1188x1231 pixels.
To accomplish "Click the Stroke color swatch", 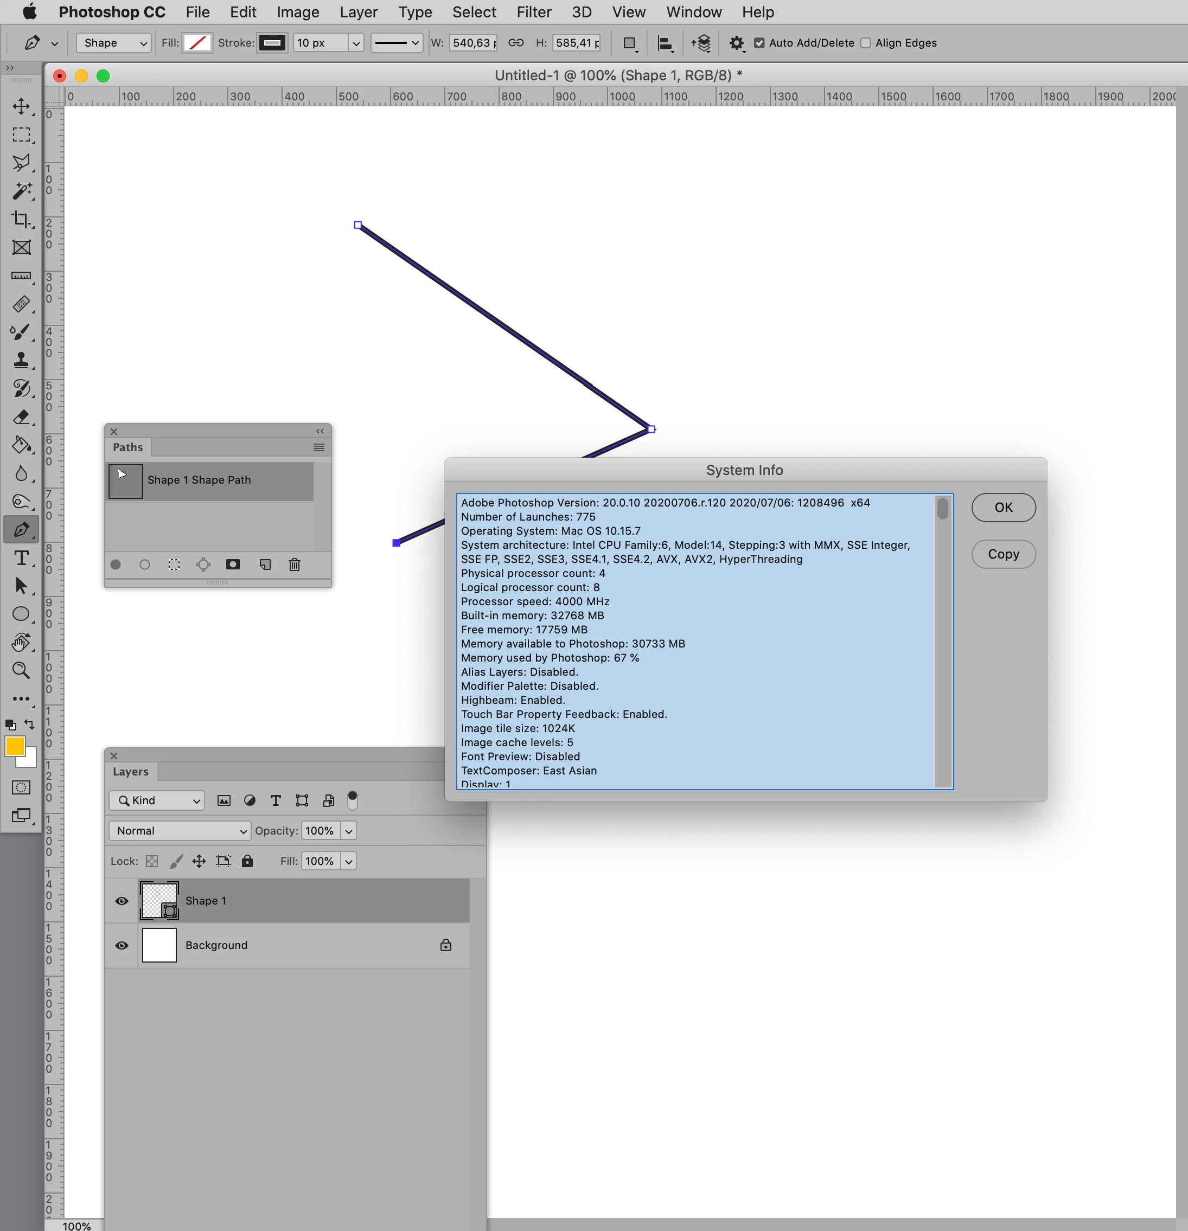I will pyautogui.click(x=272, y=43).
